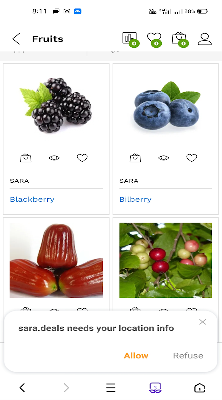Open the wishlist heart in the header
This screenshot has height=400, width=222.
tap(154, 39)
